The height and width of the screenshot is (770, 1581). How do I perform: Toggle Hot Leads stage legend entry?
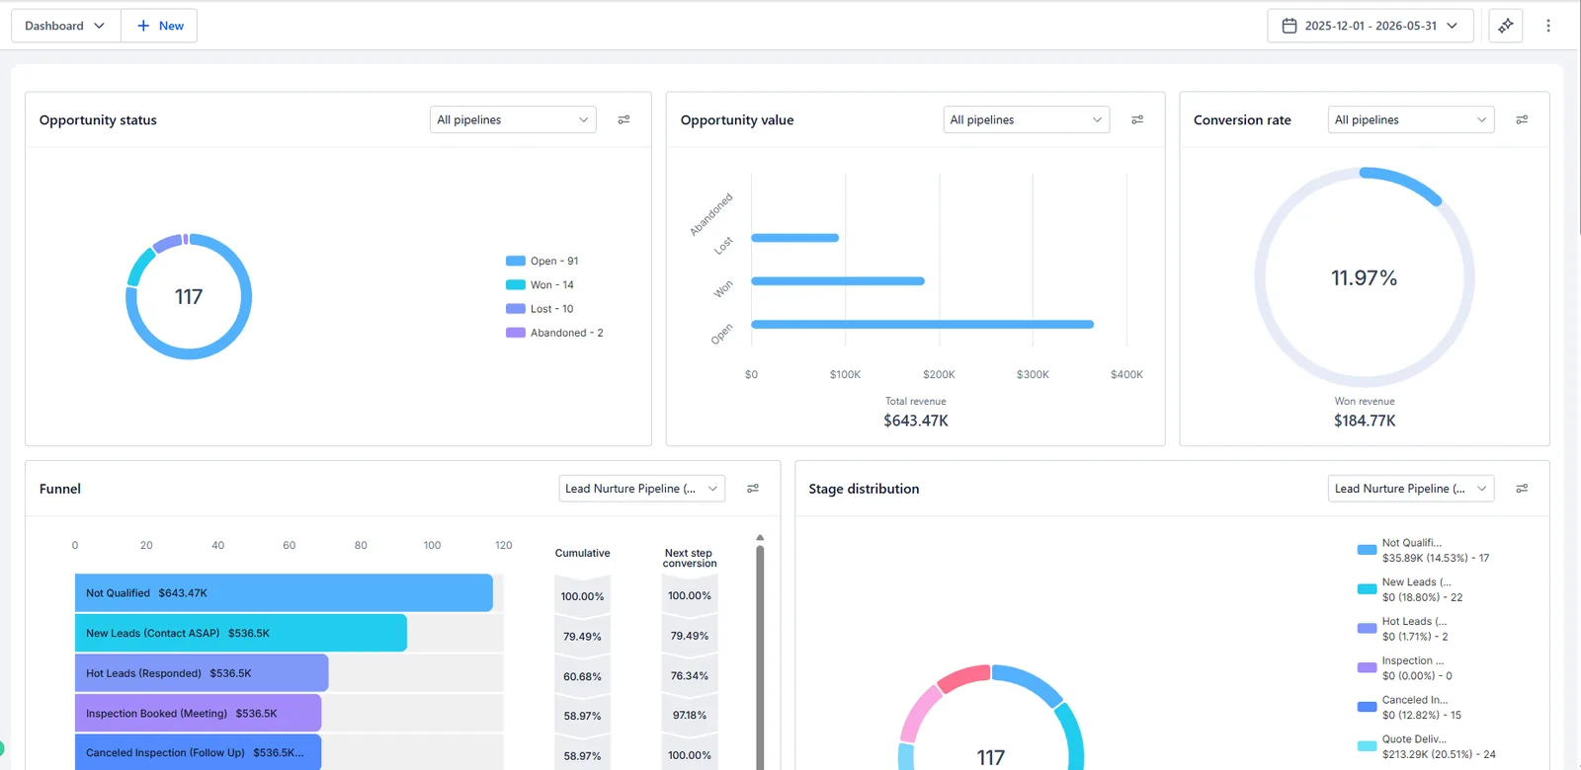pyautogui.click(x=1403, y=629)
